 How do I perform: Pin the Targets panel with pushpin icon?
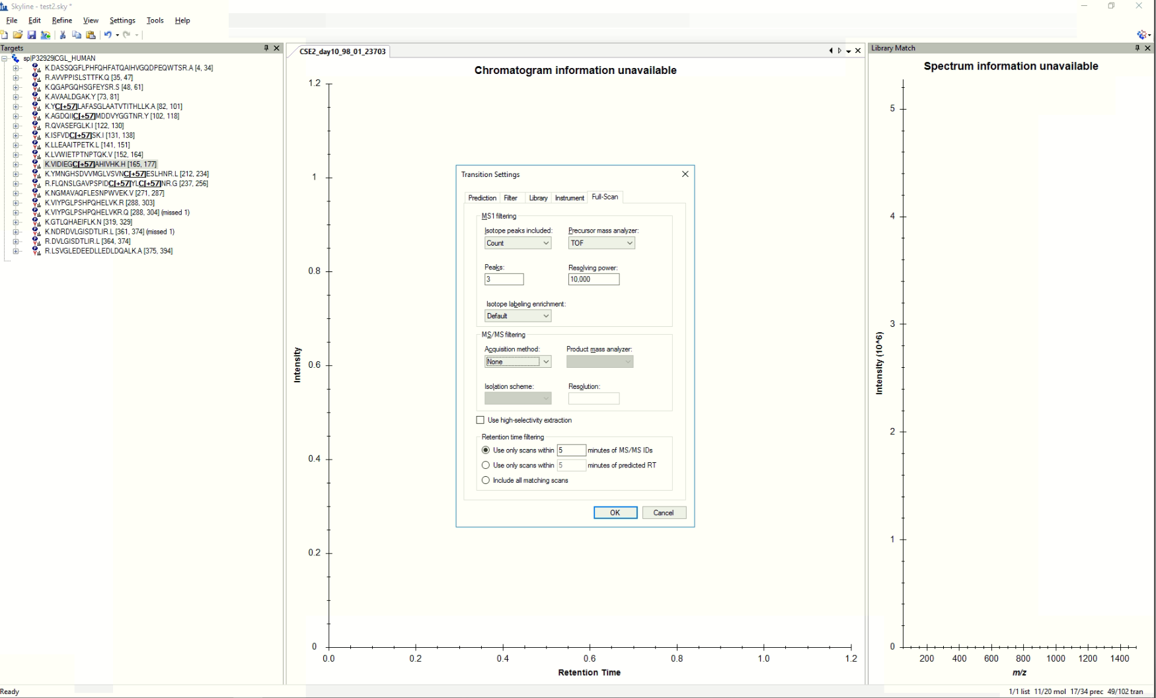(266, 48)
